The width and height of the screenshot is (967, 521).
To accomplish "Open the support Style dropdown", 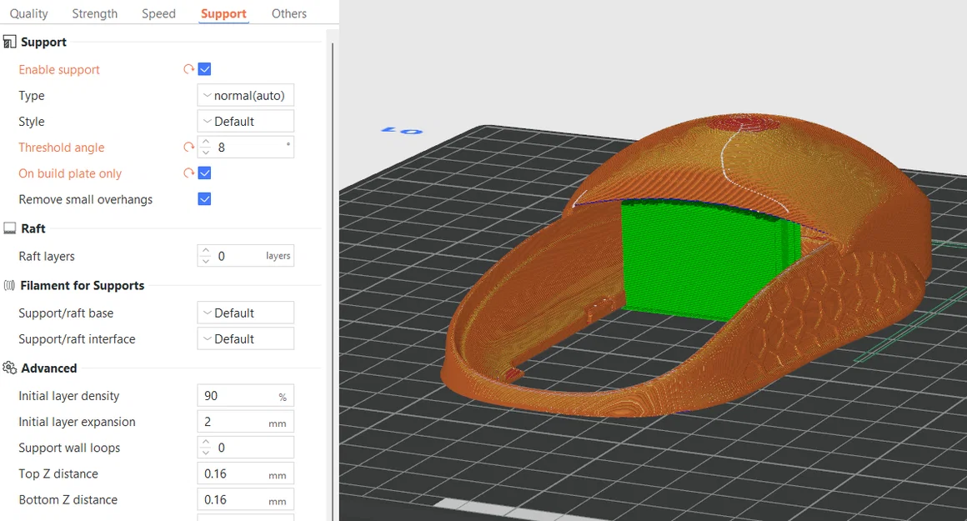I will coord(245,122).
